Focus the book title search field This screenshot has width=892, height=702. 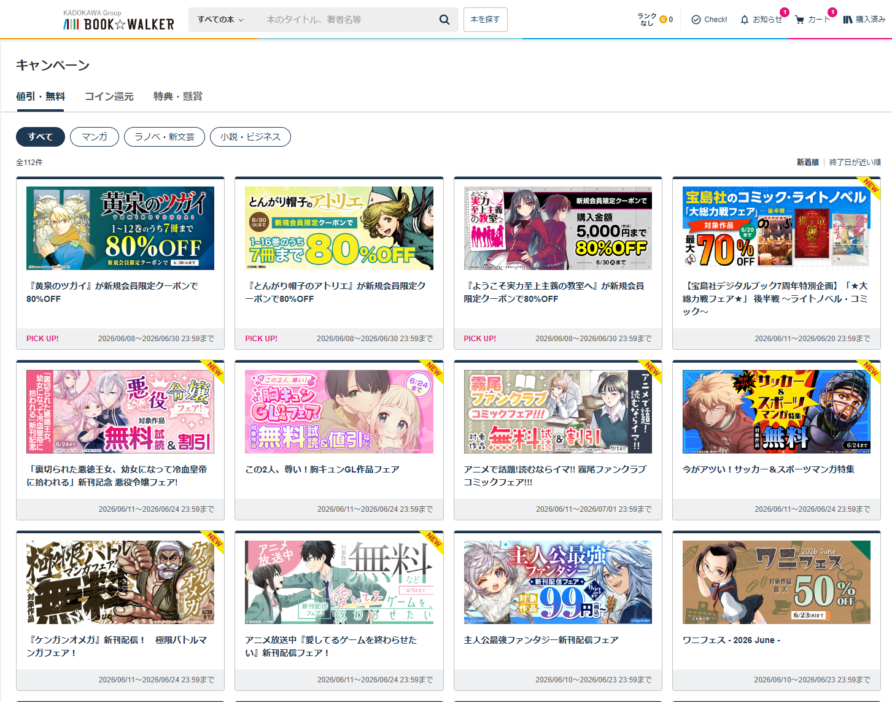tap(347, 20)
